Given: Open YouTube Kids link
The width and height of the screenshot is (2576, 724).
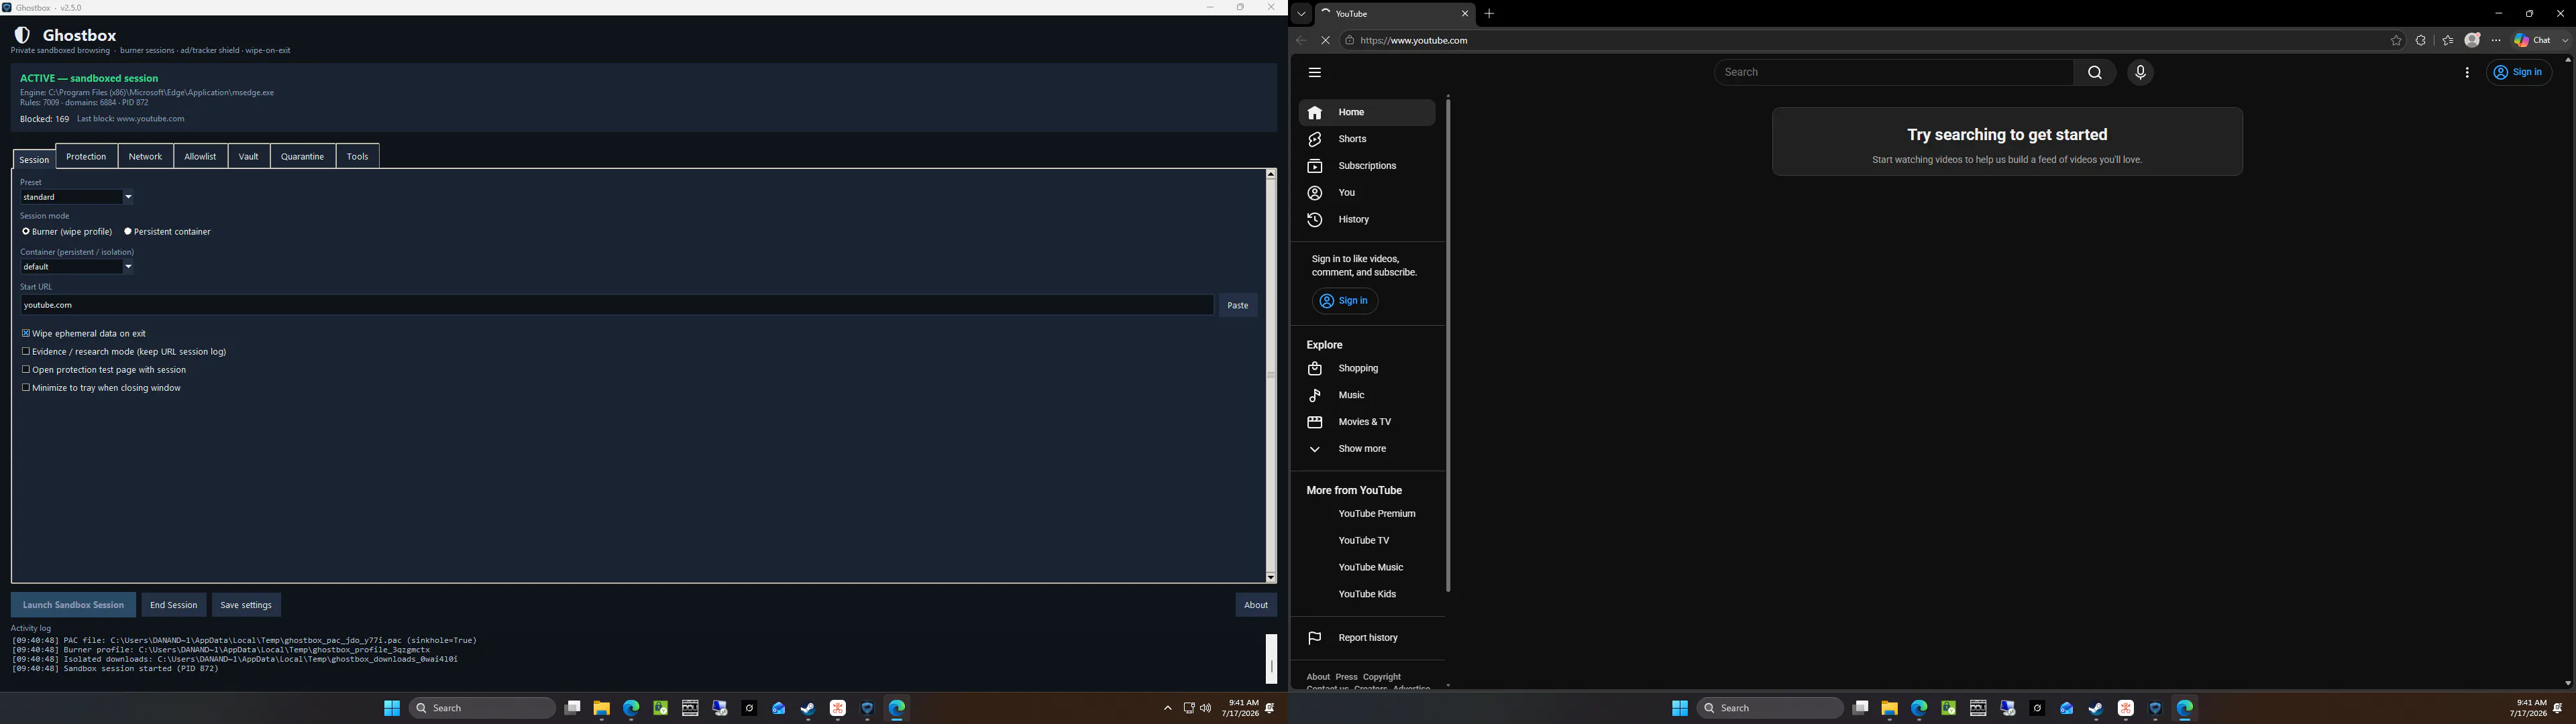Looking at the screenshot, I should click(1367, 595).
